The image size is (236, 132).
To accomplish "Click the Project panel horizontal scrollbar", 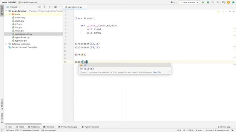I will [23, 124].
